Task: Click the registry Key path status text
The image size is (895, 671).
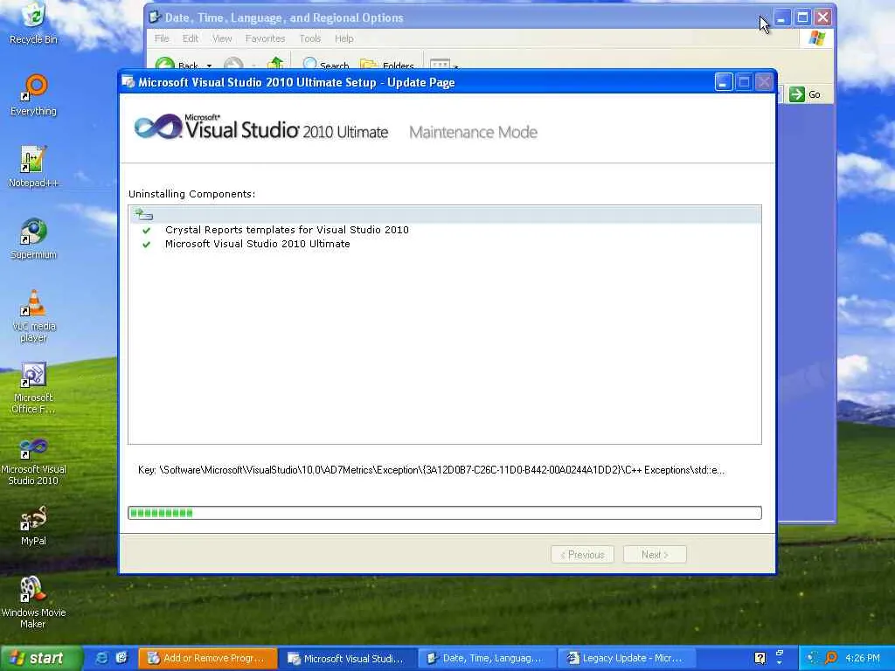Action: 431,470
